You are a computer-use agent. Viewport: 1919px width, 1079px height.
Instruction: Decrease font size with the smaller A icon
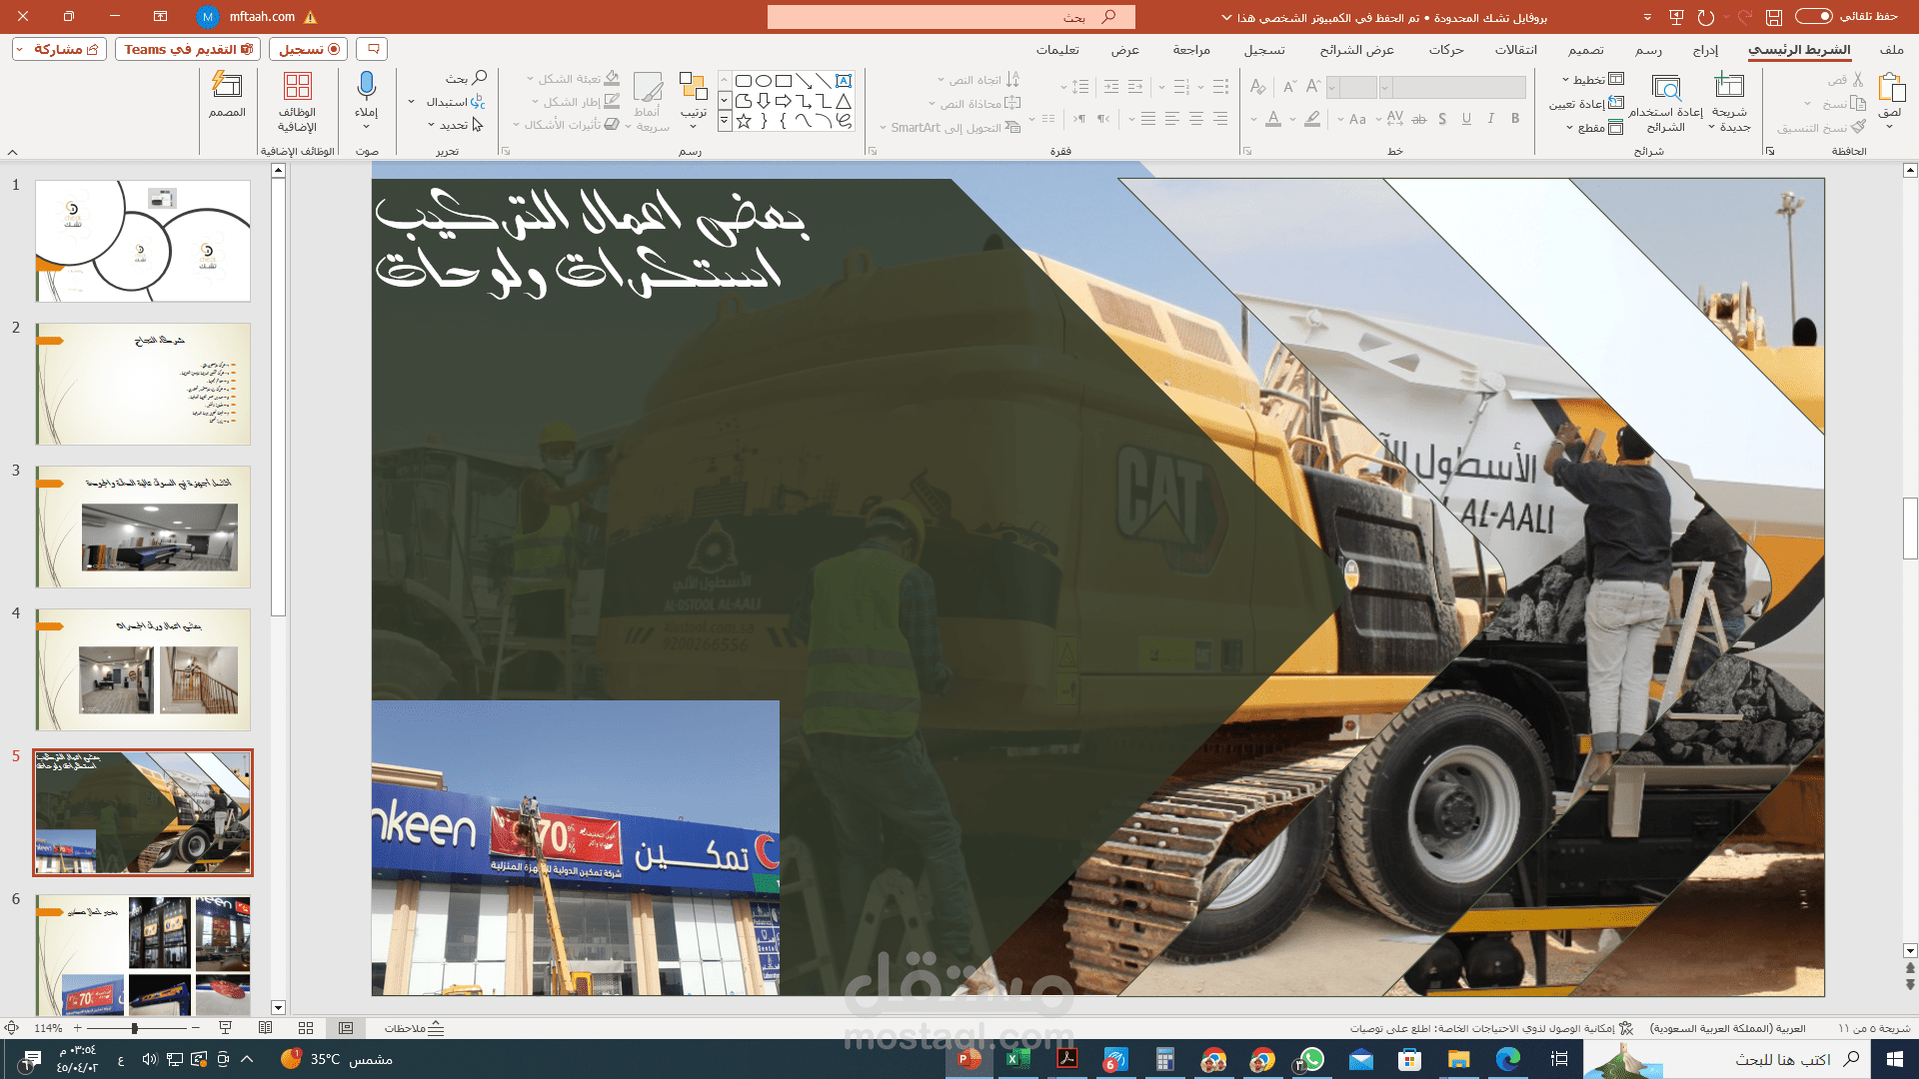click(1289, 87)
